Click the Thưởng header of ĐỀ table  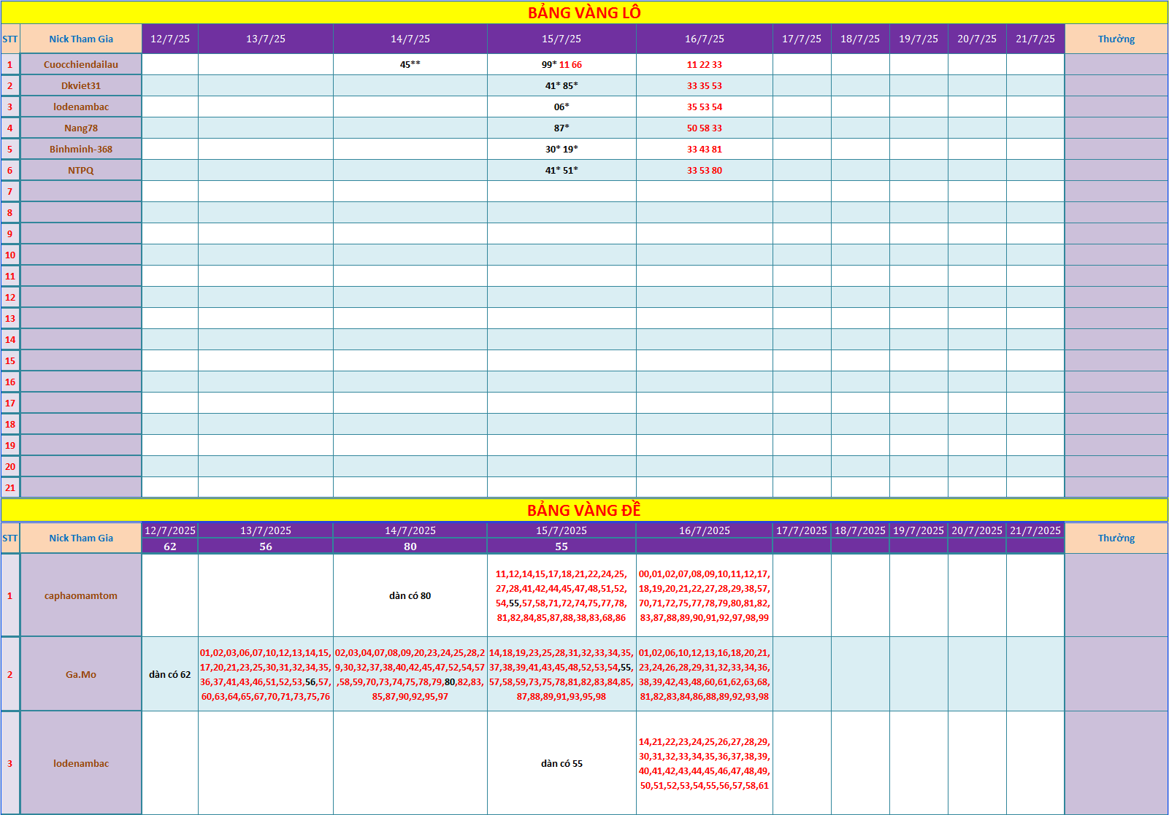1116,538
